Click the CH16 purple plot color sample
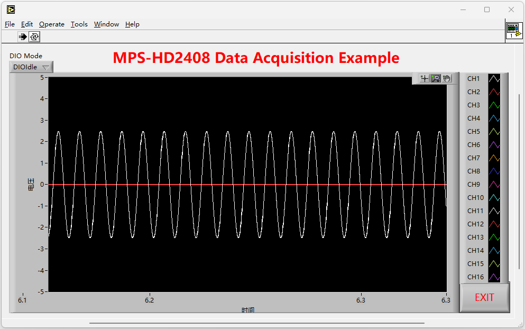 [x=494, y=277]
